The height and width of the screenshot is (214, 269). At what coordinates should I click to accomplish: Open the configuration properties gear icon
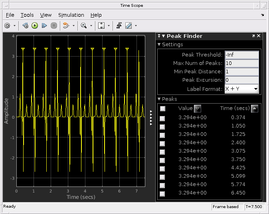(x=7, y=26)
